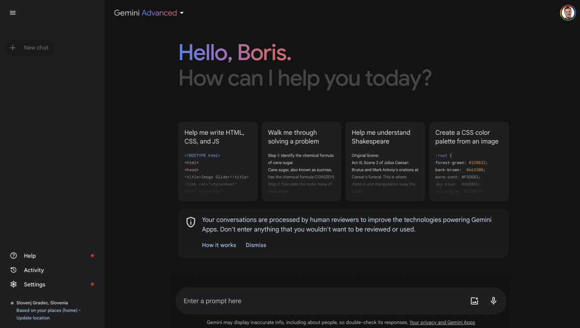Open Help in the sidebar

coord(52,256)
